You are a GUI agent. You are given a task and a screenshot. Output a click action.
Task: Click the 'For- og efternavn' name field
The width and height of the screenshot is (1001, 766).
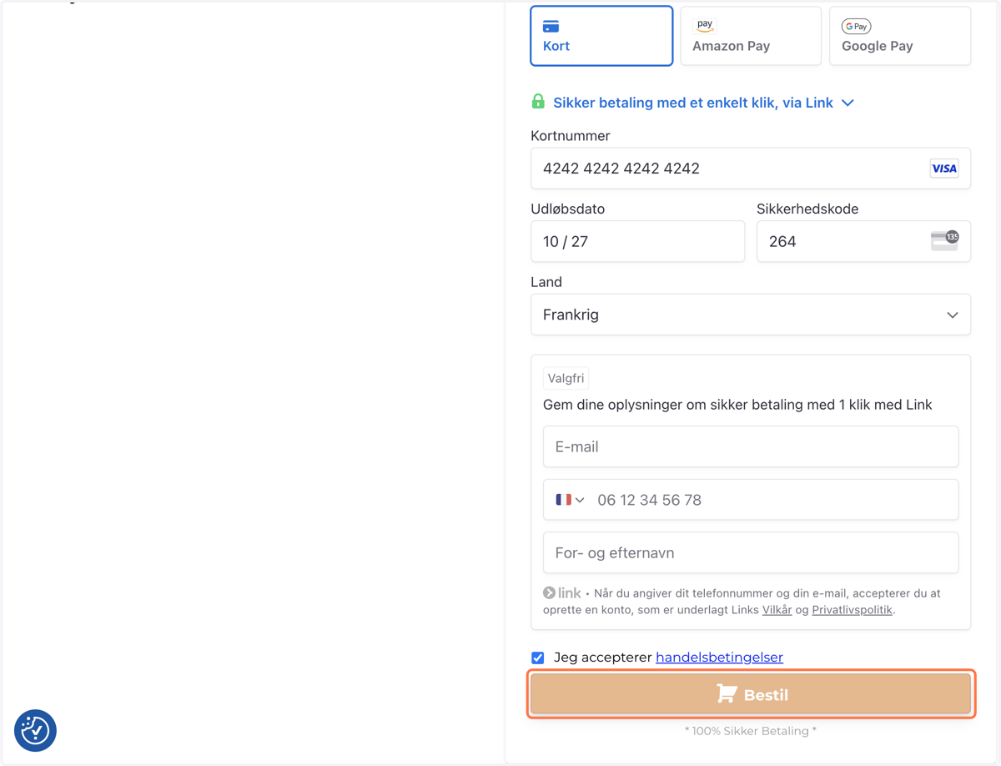751,552
